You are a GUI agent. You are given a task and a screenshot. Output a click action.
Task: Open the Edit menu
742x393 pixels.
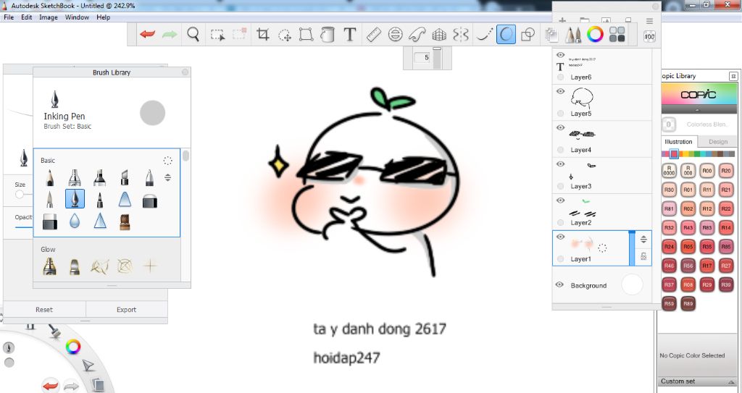coord(27,17)
